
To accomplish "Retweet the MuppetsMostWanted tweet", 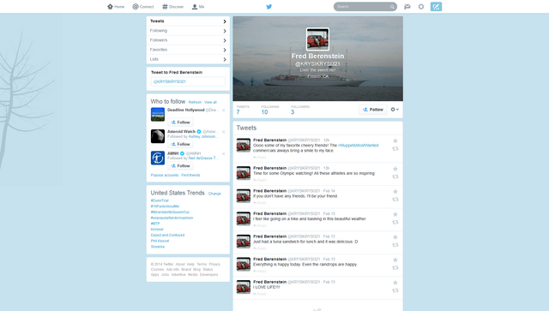I will click(x=395, y=149).
